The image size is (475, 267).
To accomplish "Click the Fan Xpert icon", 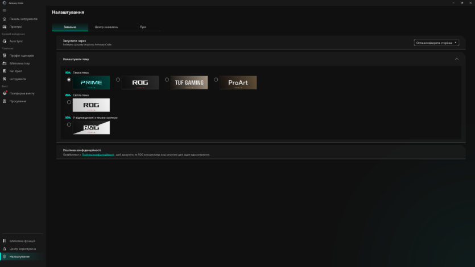I will [4, 71].
